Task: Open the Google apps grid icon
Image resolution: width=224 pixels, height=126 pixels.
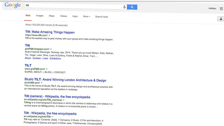Action: [221, 9]
